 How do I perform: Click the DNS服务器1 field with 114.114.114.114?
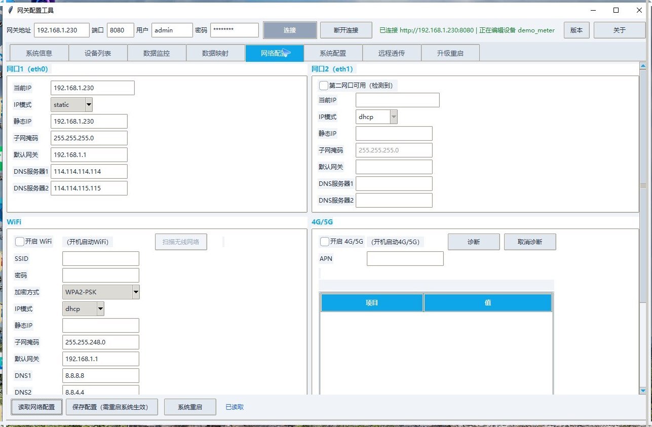pyautogui.click(x=89, y=172)
